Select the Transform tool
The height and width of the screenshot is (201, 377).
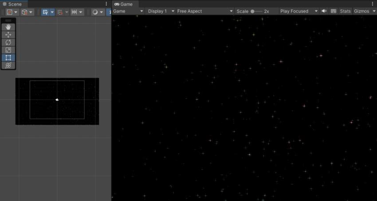[x=8, y=65]
